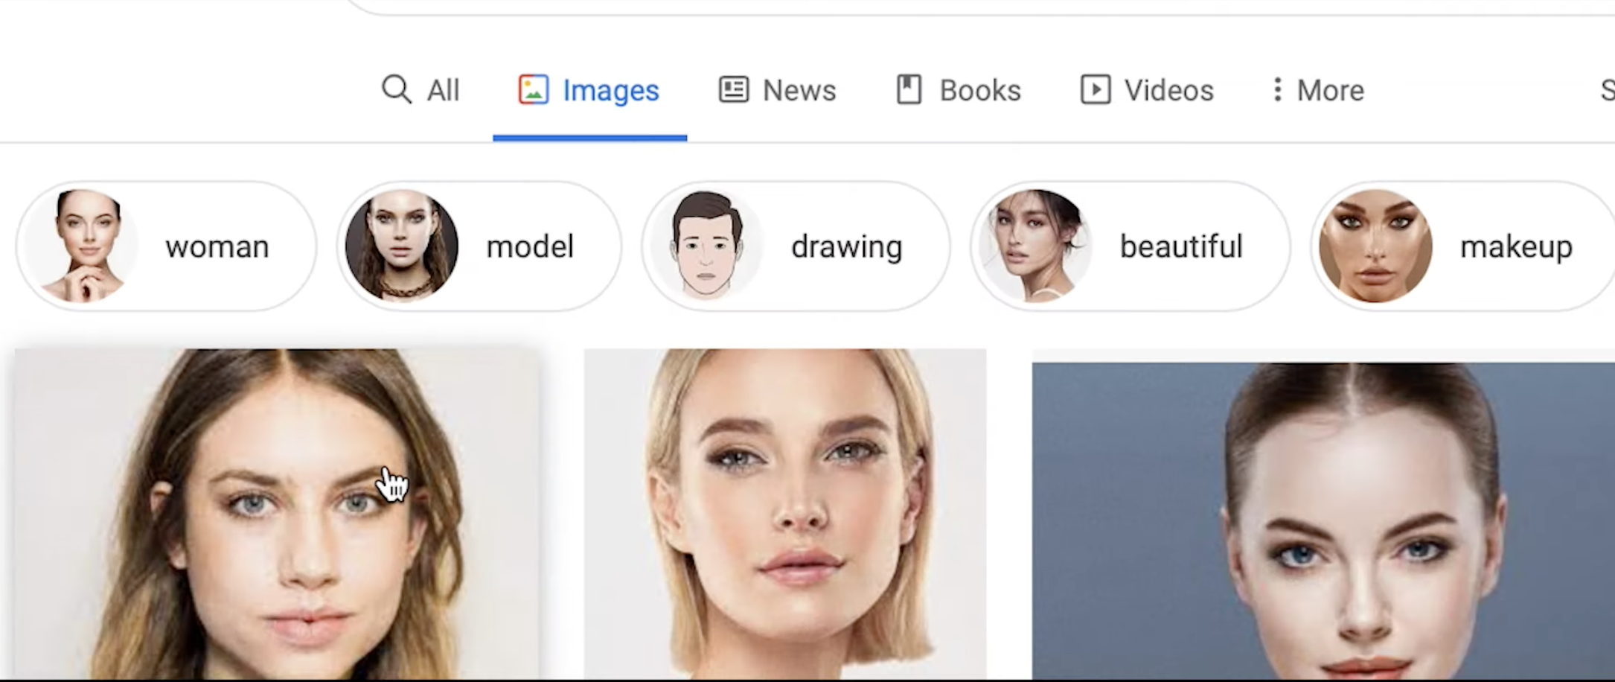Click the drawing chip cartoon face thumbnail
Screen dimensions: 1615x682
[707, 246]
